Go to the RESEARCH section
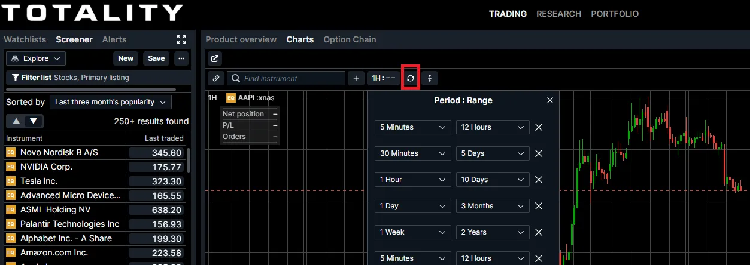This screenshot has width=750, height=265. pos(558,14)
